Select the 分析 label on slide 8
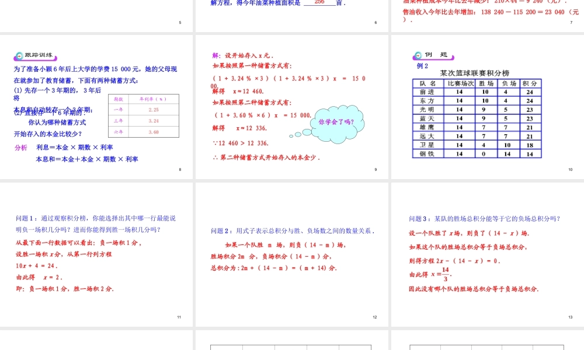 (20, 148)
